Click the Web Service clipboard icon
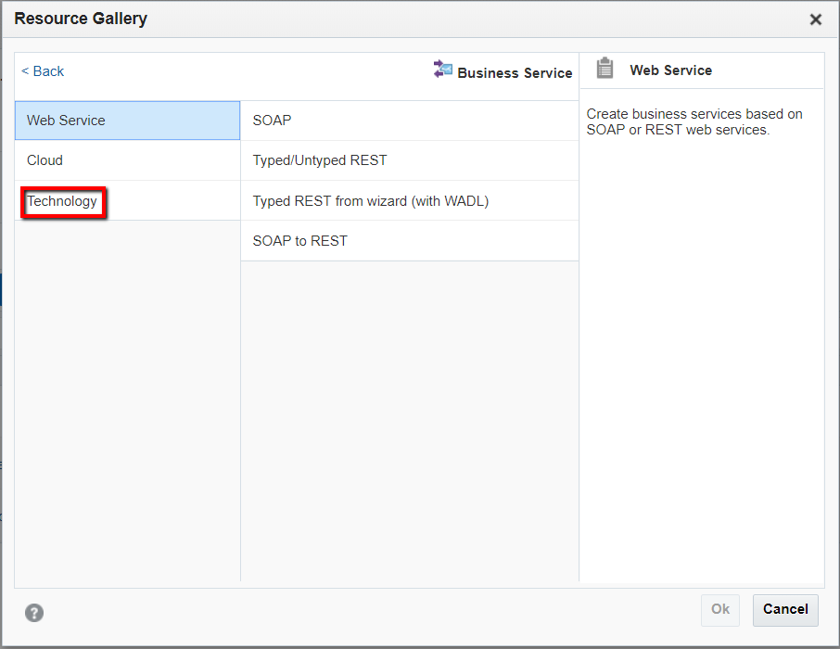The image size is (840, 649). coord(605,69)
